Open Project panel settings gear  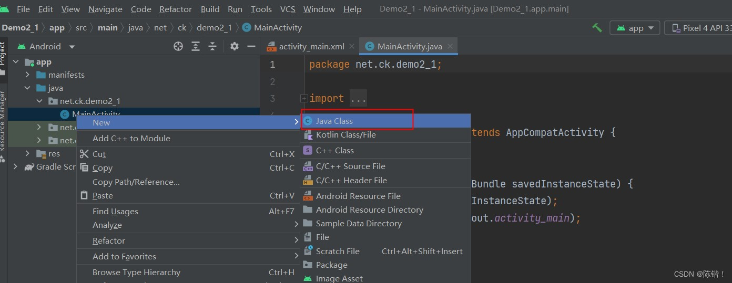coord(235,46)
